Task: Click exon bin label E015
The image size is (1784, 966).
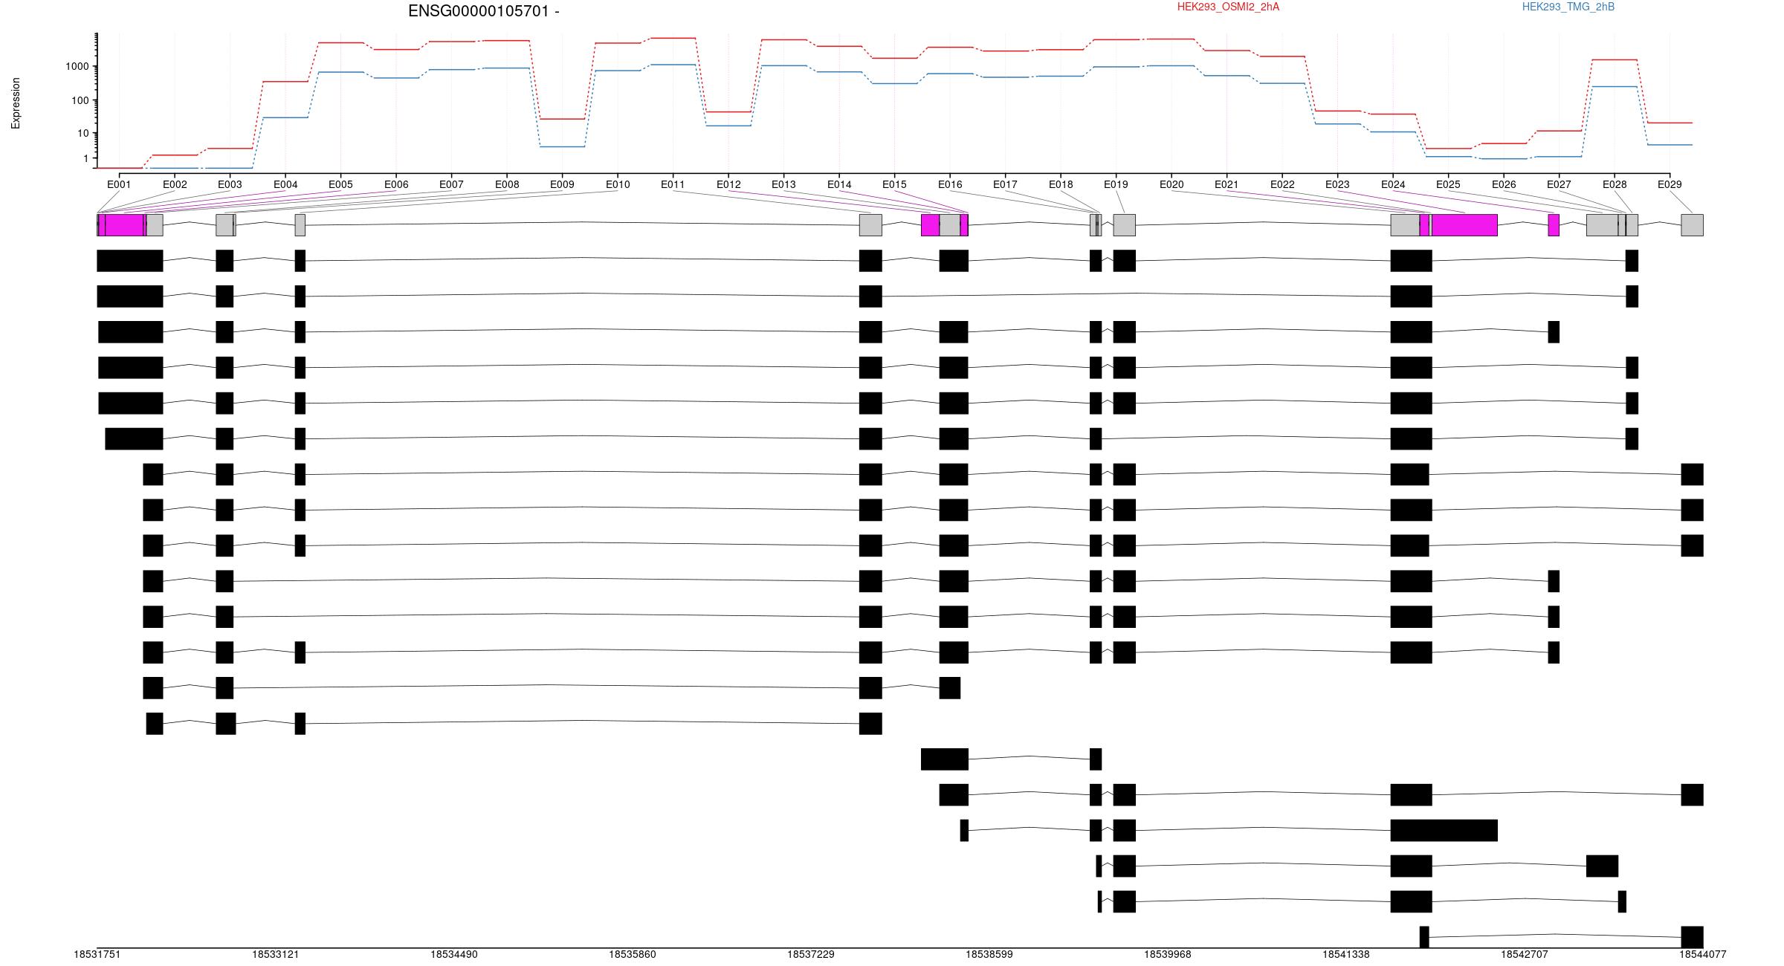Action: (894, 184)
